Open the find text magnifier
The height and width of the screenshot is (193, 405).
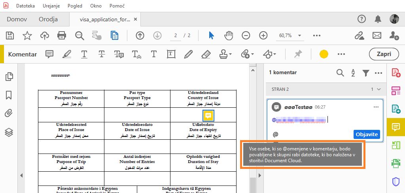point(79,36)
